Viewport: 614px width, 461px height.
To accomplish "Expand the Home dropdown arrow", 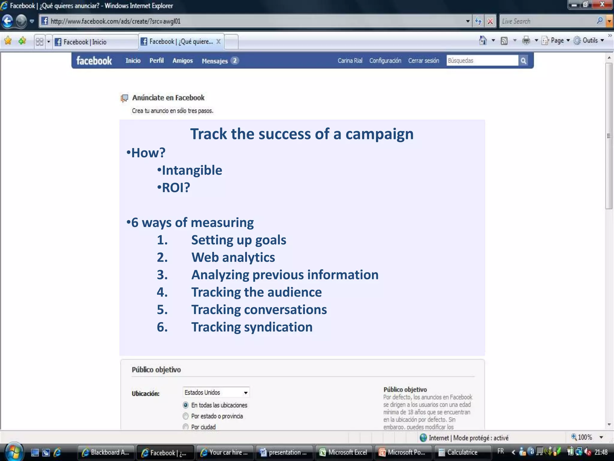I will [x=493, y=40].
